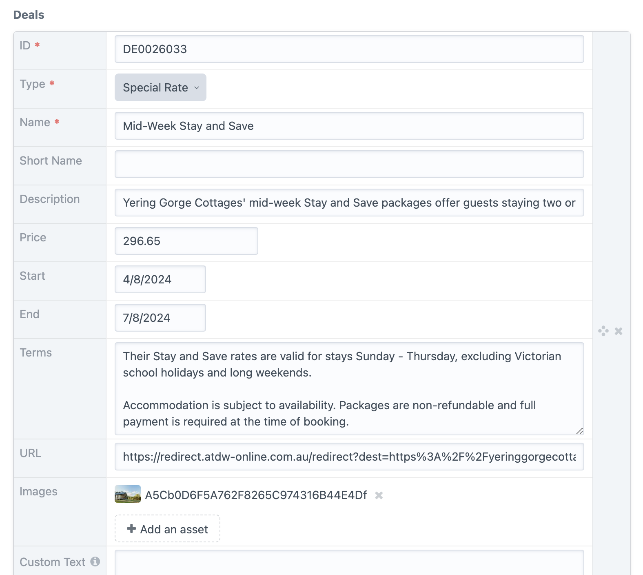This screenshot has height=575, width=643.
Task: Click the Description input field
Action: (x=349, y=203)
